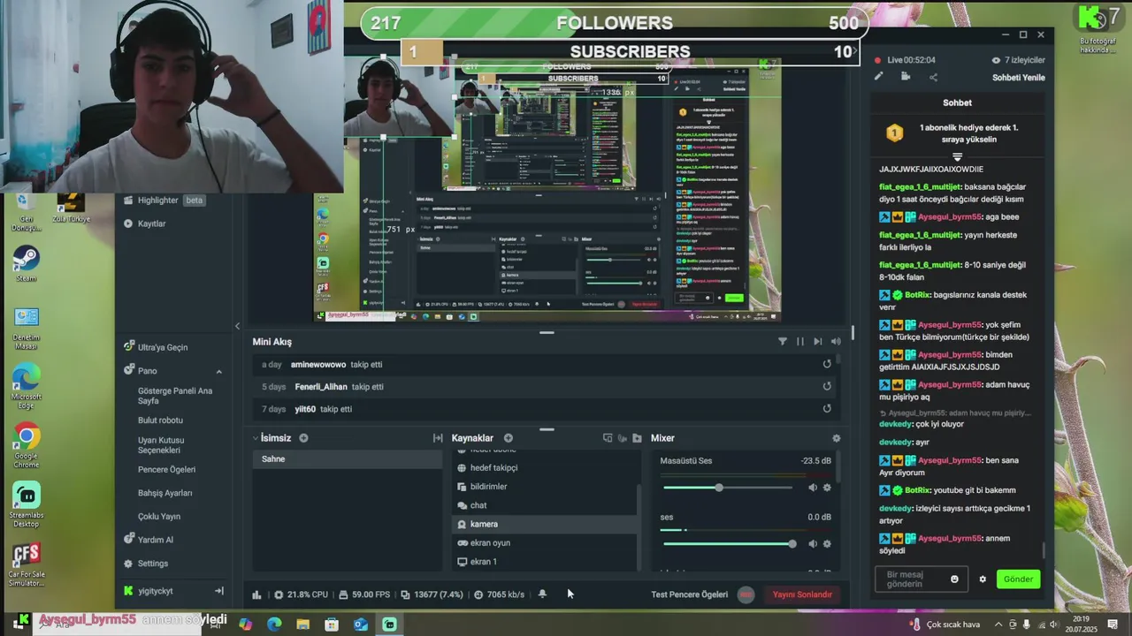This screenshot has height=636, width=1132.
Task: Expand the gift leaderboard chevron in chat
Action: tap(957, 157)
